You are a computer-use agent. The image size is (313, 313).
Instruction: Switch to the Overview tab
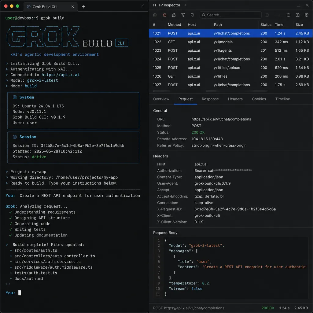coord(161,99)
